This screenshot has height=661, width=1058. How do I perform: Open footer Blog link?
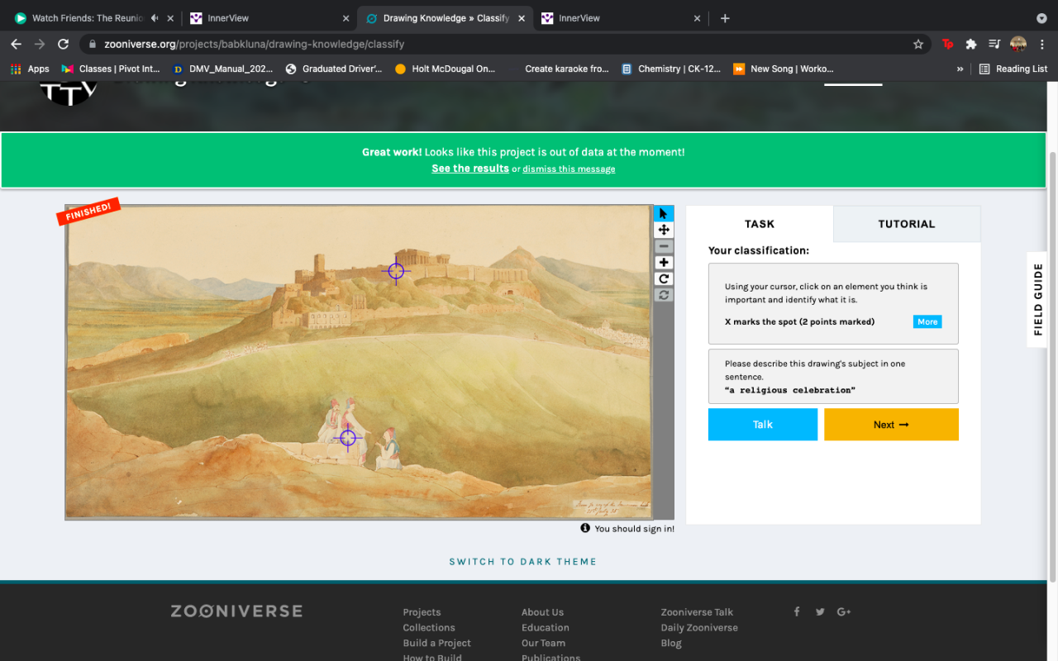[671, 644]
